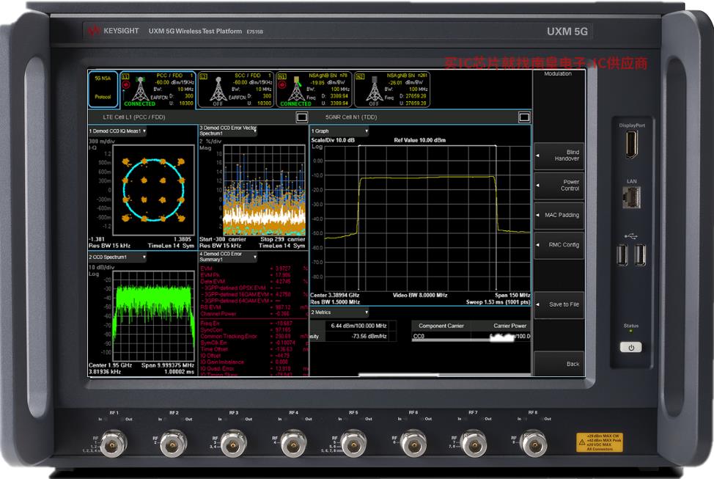Screen dimensions: 714x479
Task: Open the 1 Graph dropdown
Action: click(x=339, y=131)
